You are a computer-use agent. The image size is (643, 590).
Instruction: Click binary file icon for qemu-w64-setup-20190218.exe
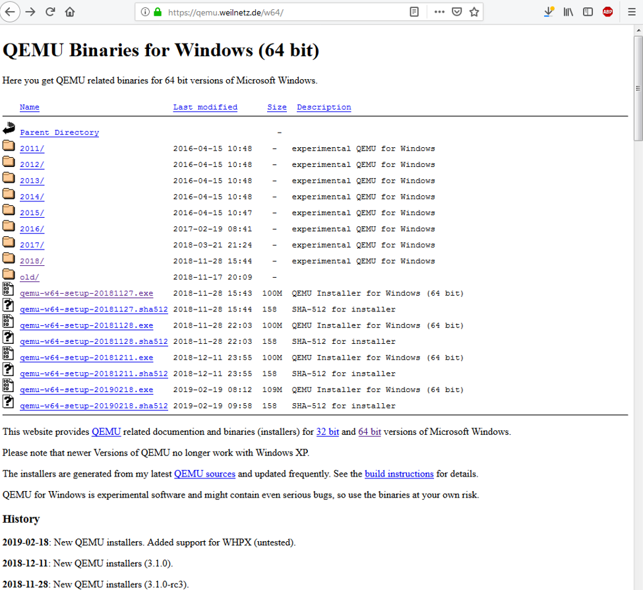point(8,385)
